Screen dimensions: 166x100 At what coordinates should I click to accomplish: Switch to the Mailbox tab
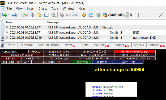coord(101,45)
